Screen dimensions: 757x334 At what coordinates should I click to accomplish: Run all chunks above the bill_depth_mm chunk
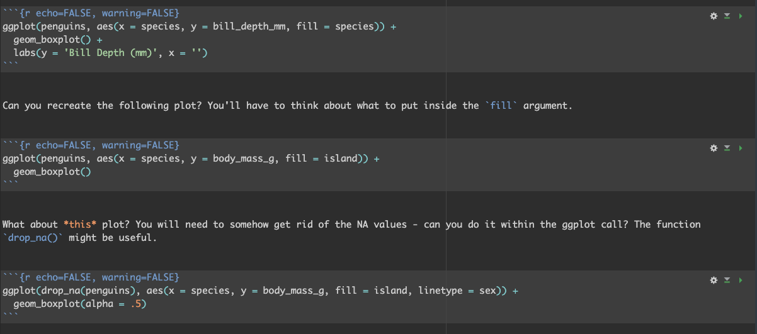[x=727, y=16]
